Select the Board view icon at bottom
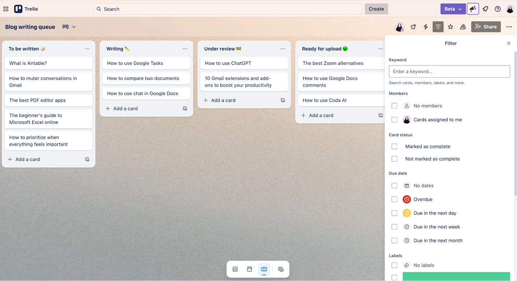The height and width of the screenshot is (281, 517). pos(264,269)
